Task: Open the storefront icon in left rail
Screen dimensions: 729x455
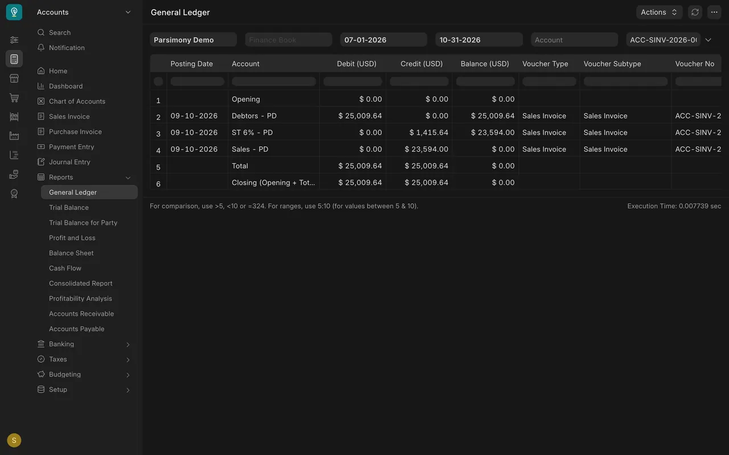Action: click(14, 78)
